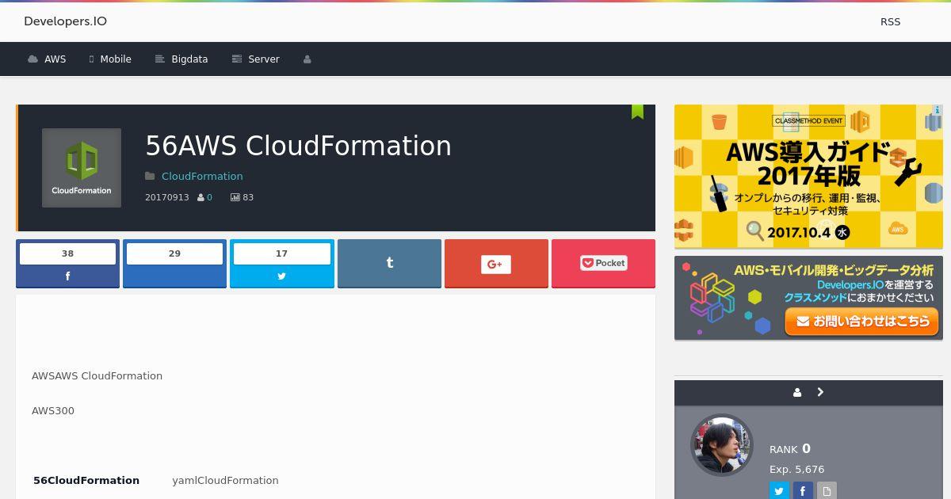
Task: Share on Facebook with 38 count
Action: pos(67,263)
